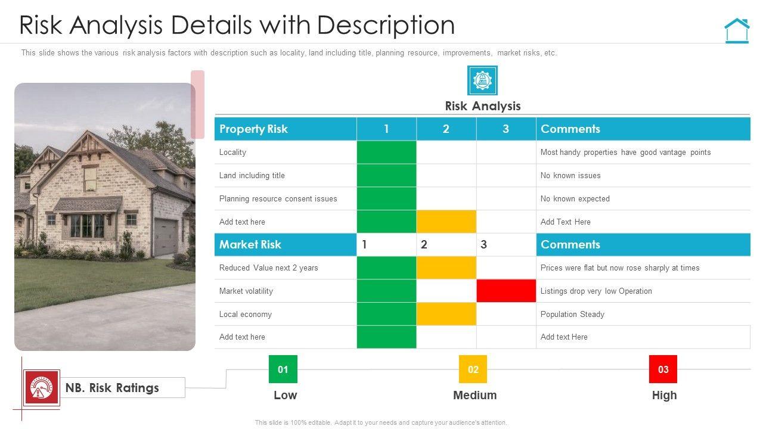
Task: Select the Property Risk header cell
Action: coord(285,129)
